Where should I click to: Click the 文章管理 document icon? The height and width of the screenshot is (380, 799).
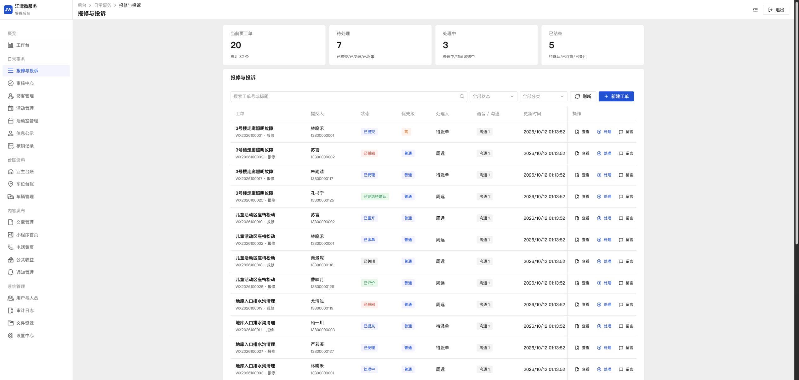pyautogui.click(x=11, y=222)
